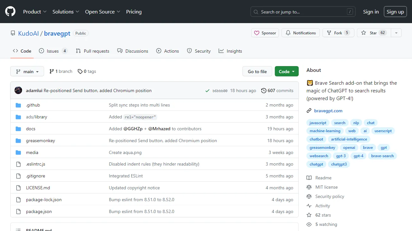Switch to the Issues tab

[53, 51]
